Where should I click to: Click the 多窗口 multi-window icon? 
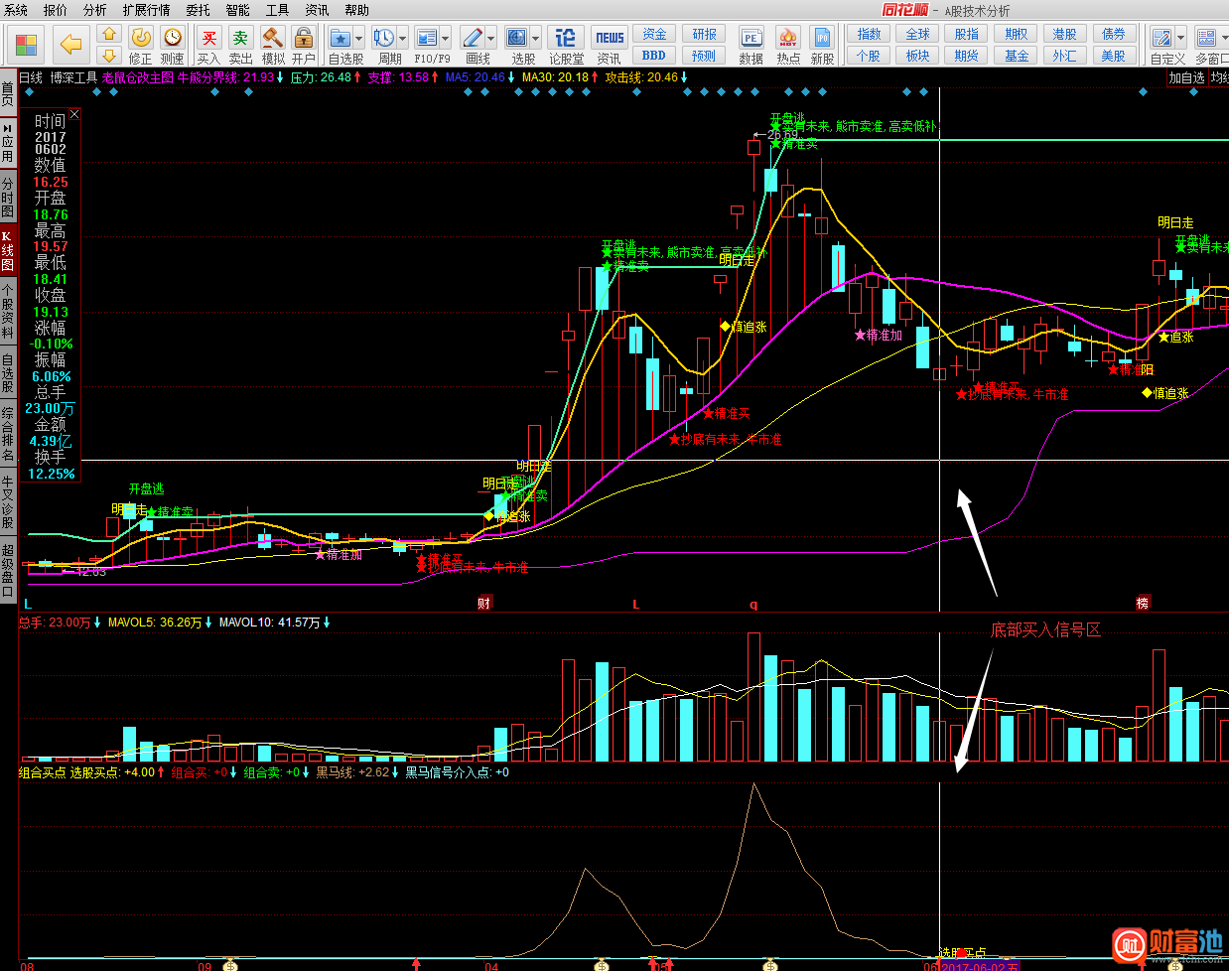[x=1206, y=38]
